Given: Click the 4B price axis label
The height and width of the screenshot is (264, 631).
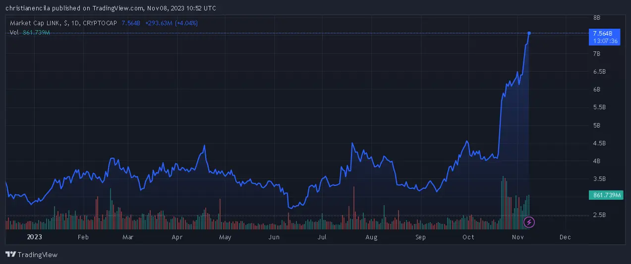Looking at the screenshot, I should [x=597, y=161].
